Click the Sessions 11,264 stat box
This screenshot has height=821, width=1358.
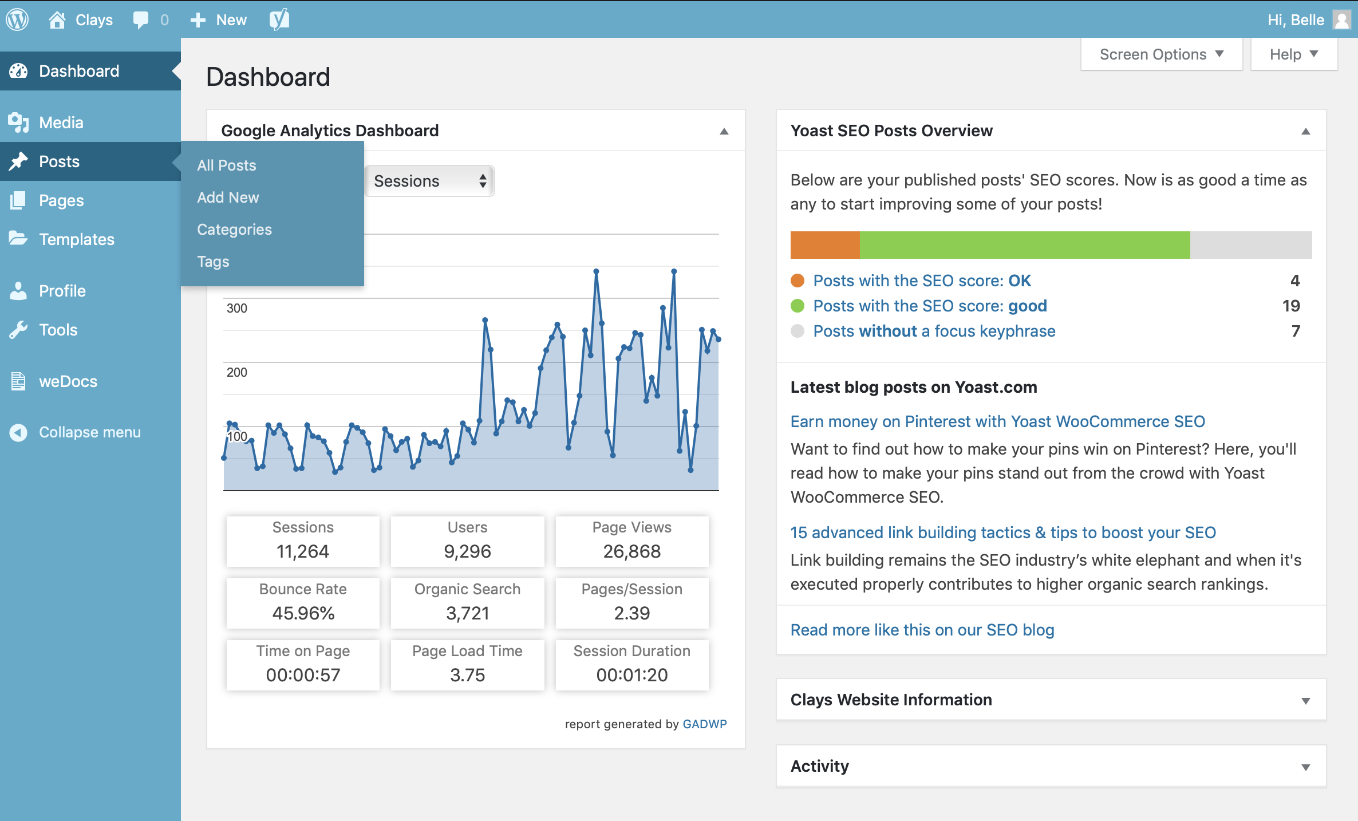click(303, 541)
